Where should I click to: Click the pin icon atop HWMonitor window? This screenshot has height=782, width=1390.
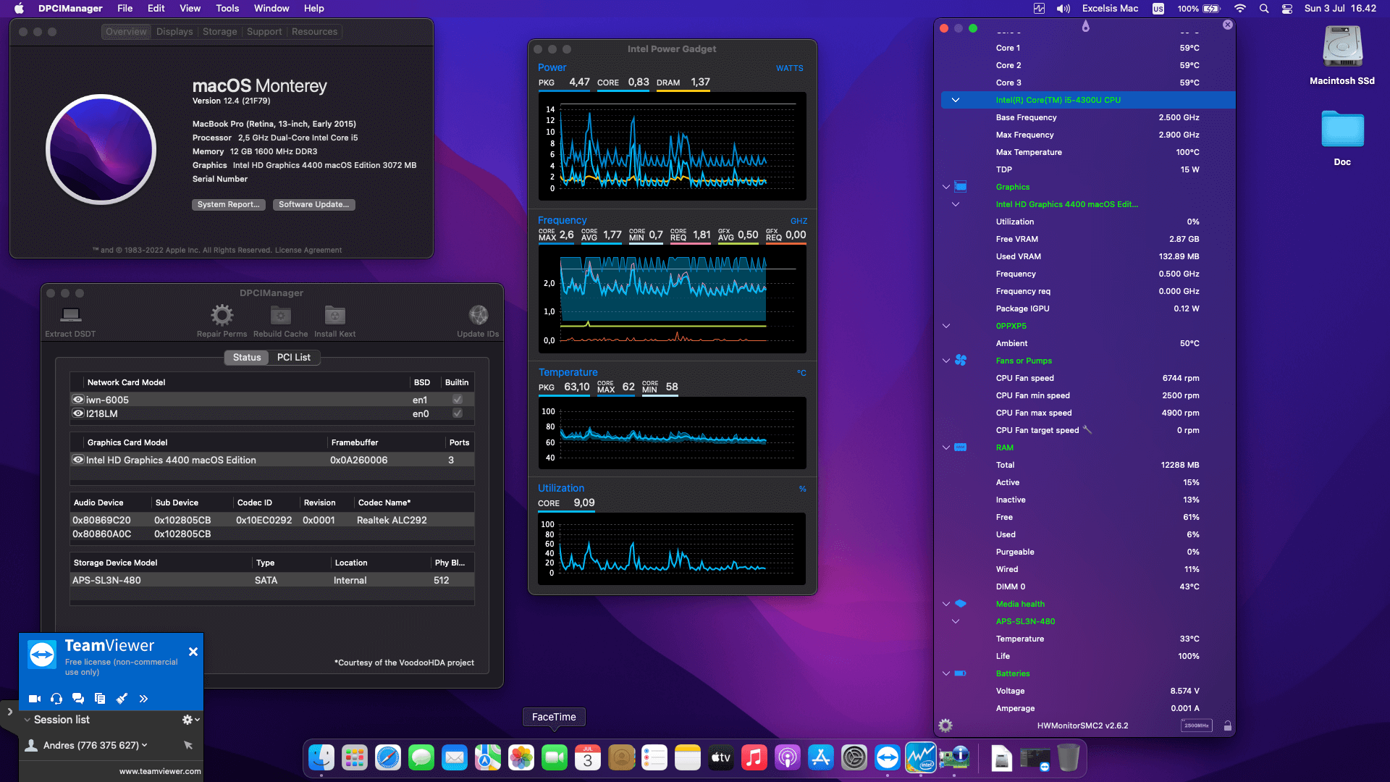[x=1085, y=27]
